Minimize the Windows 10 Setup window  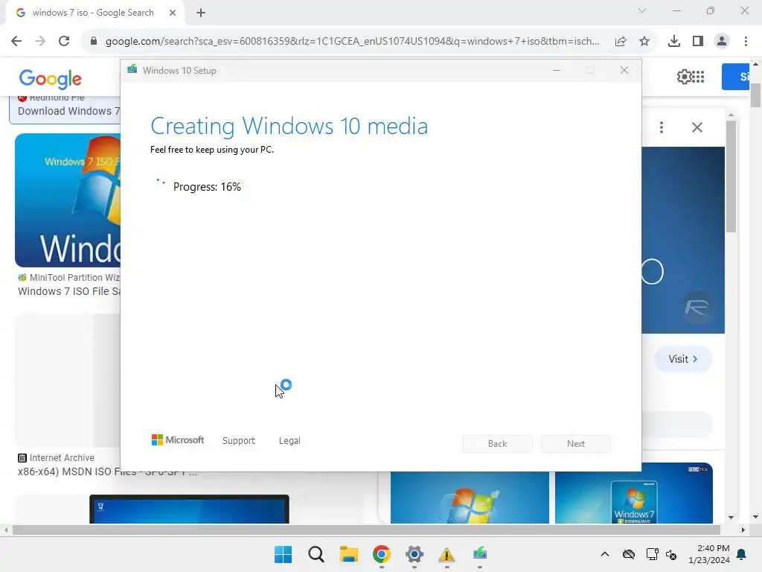click(557, 71)
